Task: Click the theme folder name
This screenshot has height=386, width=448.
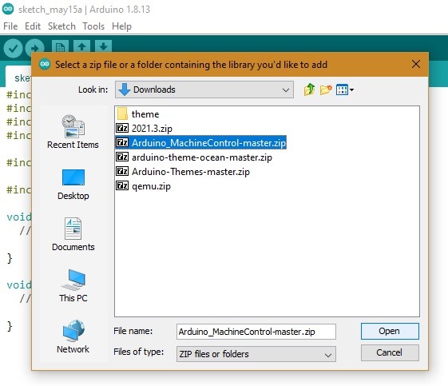Action: click(145, 114)
